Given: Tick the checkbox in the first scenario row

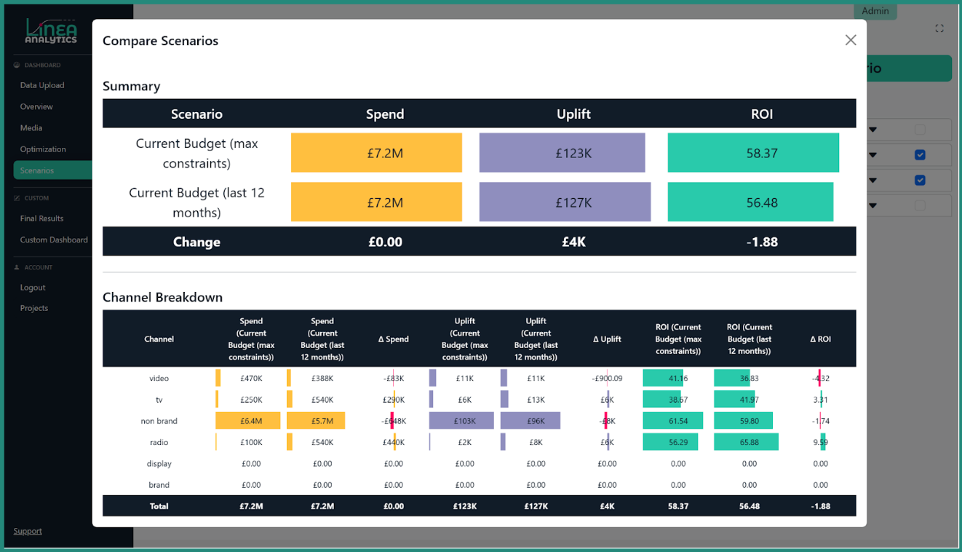Looking at the screenshot, I should pos(920,130).
